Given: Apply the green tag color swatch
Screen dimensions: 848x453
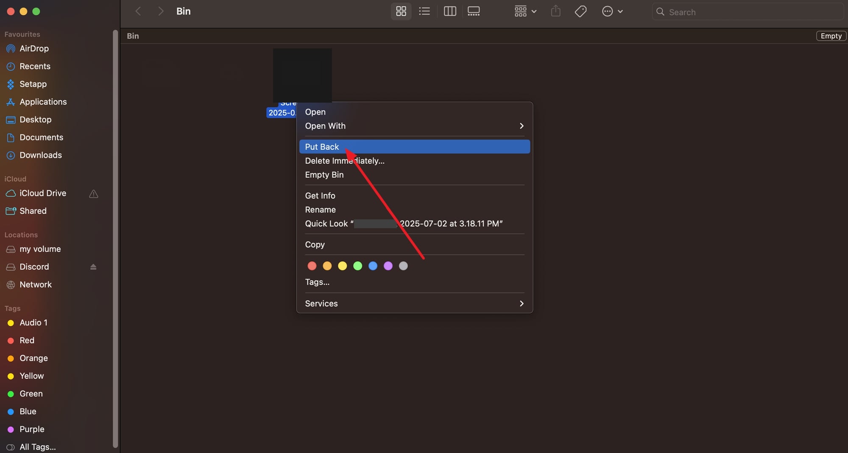Looking at the screenshot, I should (x=357, y=266).
